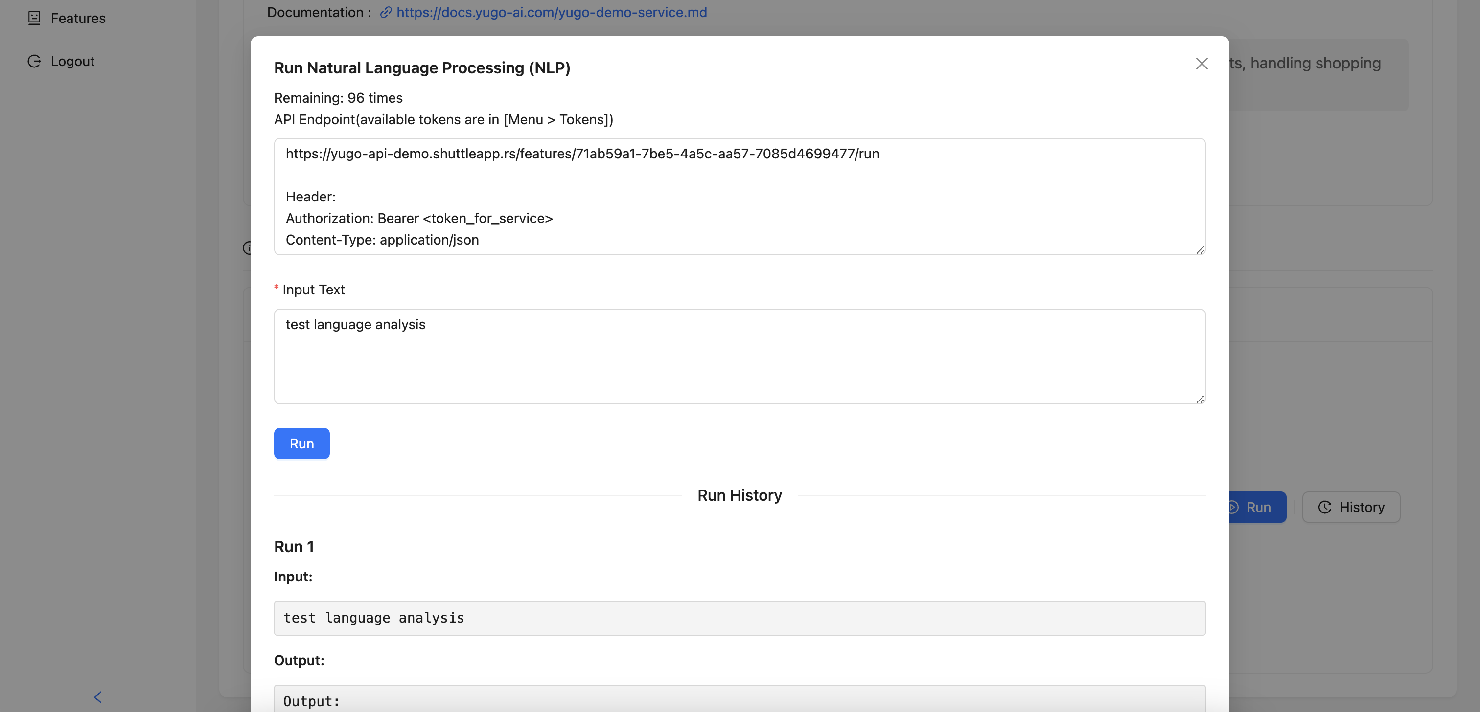This screenshot has width=1480, height=712.
Task: Click the chain-link icon beside Documentation
Action: click(x=386, y=13)
